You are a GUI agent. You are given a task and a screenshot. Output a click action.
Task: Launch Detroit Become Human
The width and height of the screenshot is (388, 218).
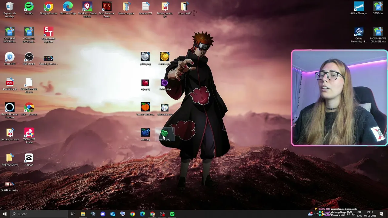coord(9,111)
